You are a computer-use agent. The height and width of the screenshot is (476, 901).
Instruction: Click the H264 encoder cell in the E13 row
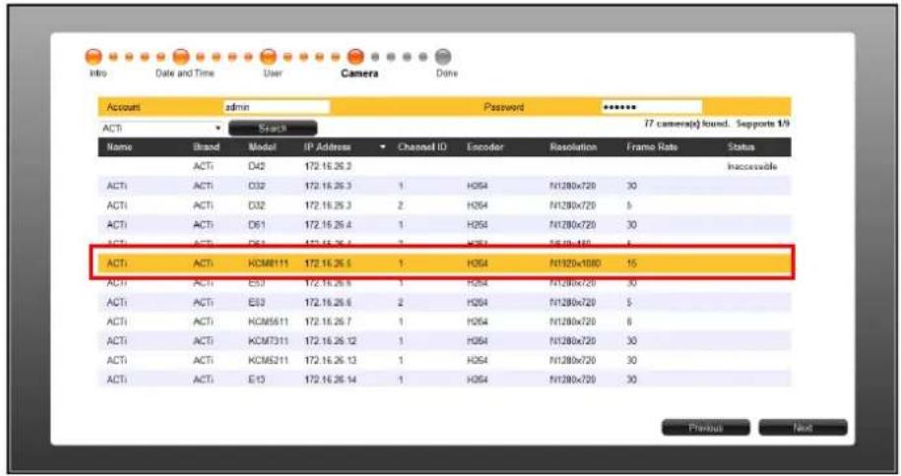[x=478, y=380]
